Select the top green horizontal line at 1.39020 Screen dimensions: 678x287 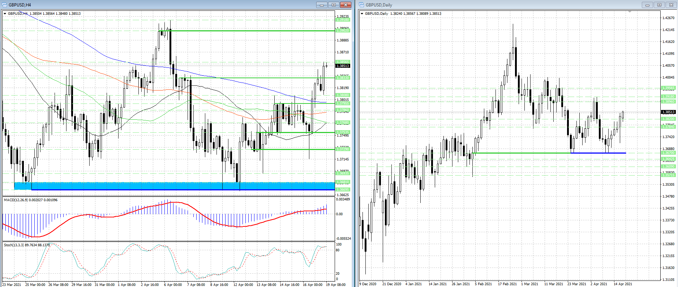pyautogui.click(x=253, y=31)
